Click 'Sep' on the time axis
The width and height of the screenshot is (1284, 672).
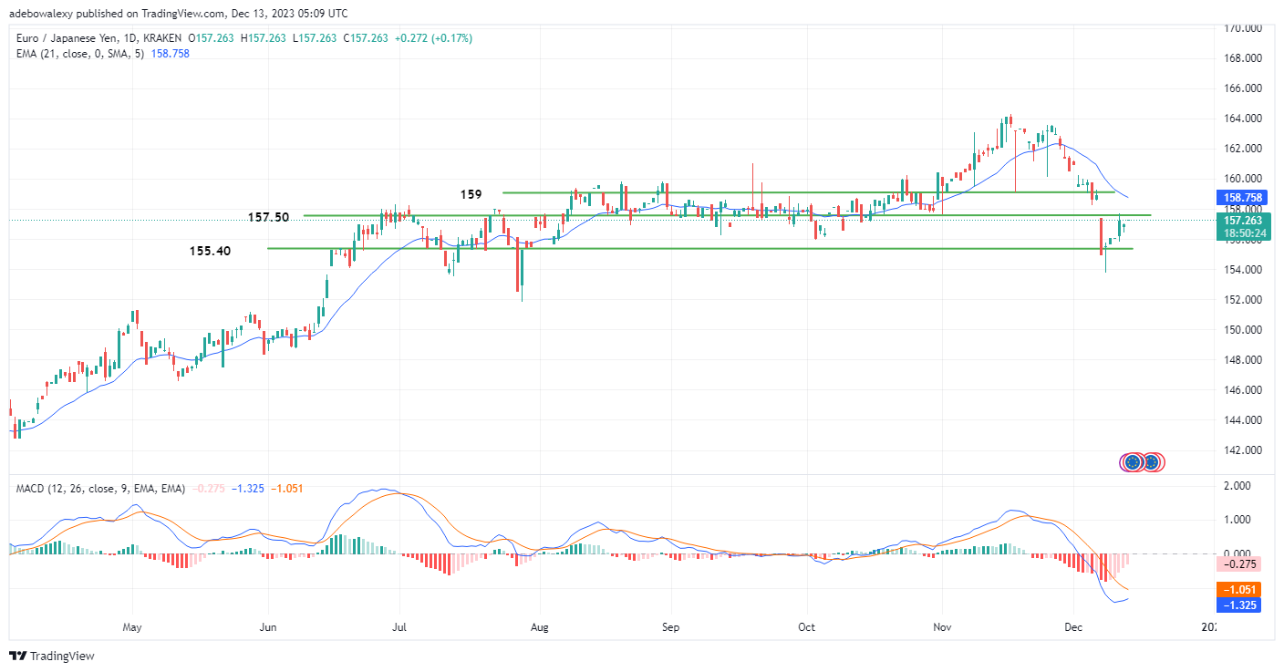coord(671,628)
